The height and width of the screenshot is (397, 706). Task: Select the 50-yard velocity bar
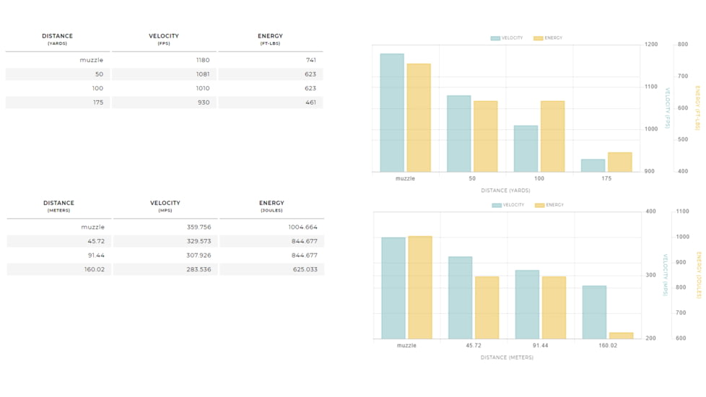[458, 134]
